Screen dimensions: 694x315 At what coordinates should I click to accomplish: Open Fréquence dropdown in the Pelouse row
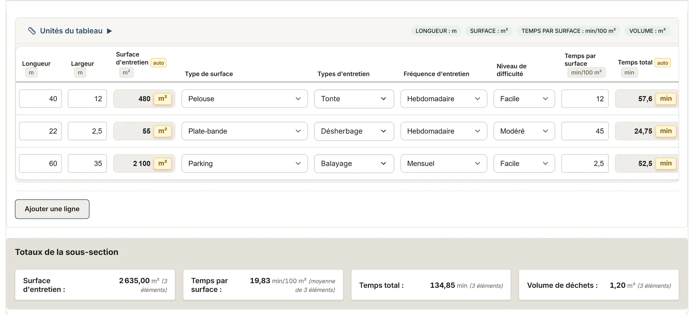(x=444, y=99)
